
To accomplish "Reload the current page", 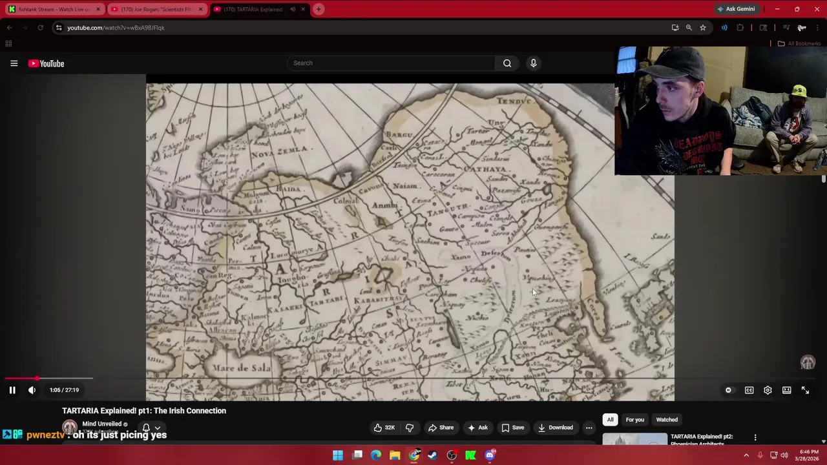I will click(x=40, y=28).
